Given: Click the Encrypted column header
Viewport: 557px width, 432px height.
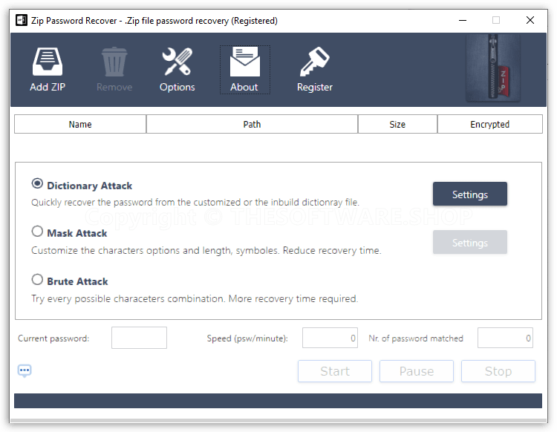Looking at the screenshot, I should pos(489,125).
